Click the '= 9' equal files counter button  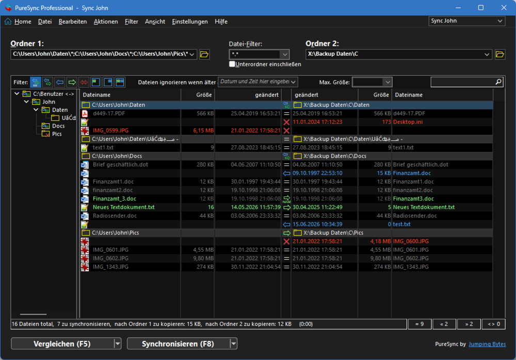coord(419,324)
